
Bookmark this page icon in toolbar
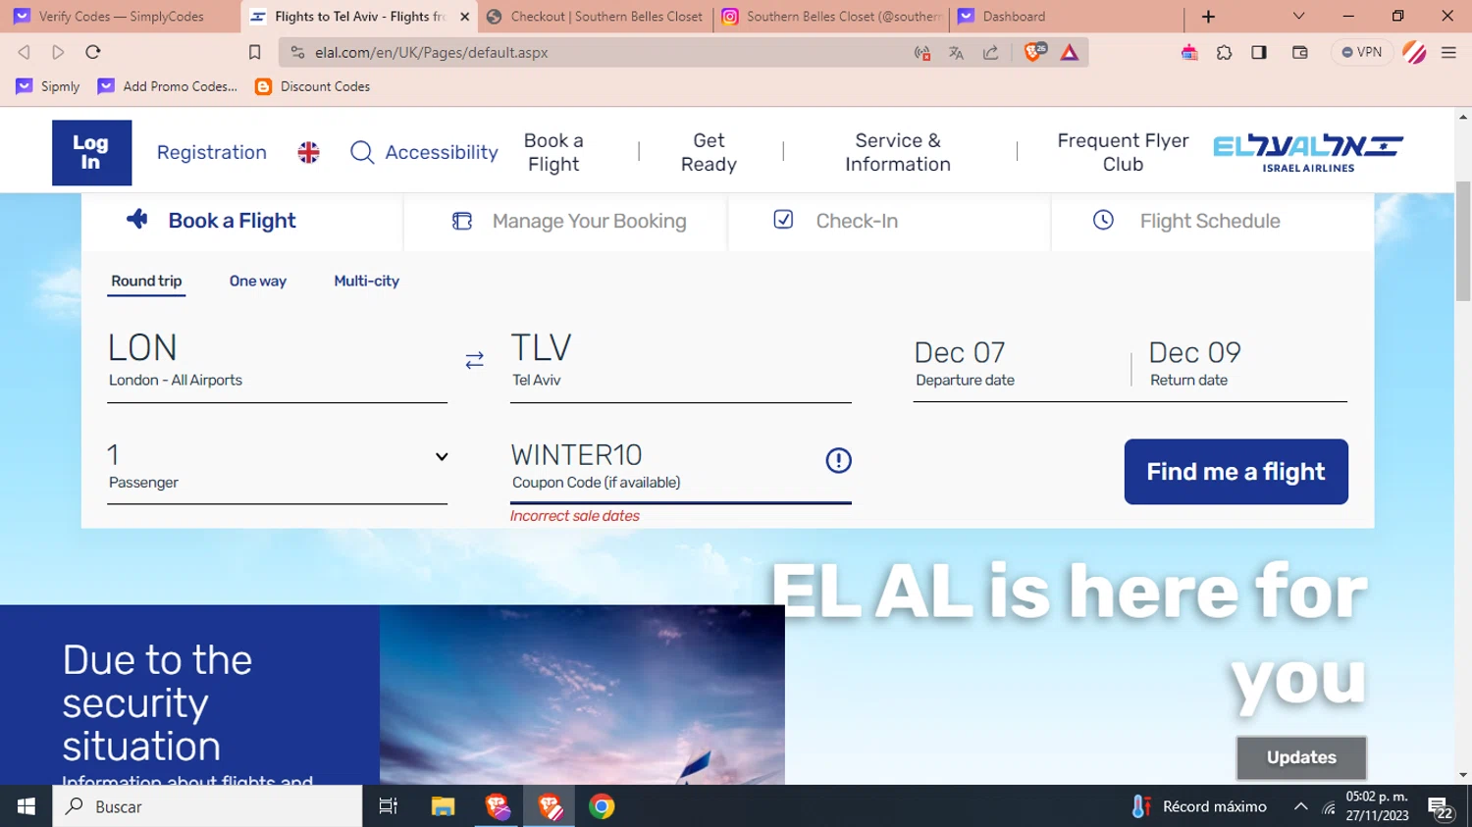tap(254, 52)
